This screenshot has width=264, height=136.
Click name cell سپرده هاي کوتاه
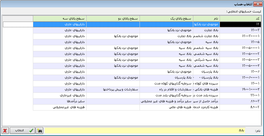click(x=207, y=84)
